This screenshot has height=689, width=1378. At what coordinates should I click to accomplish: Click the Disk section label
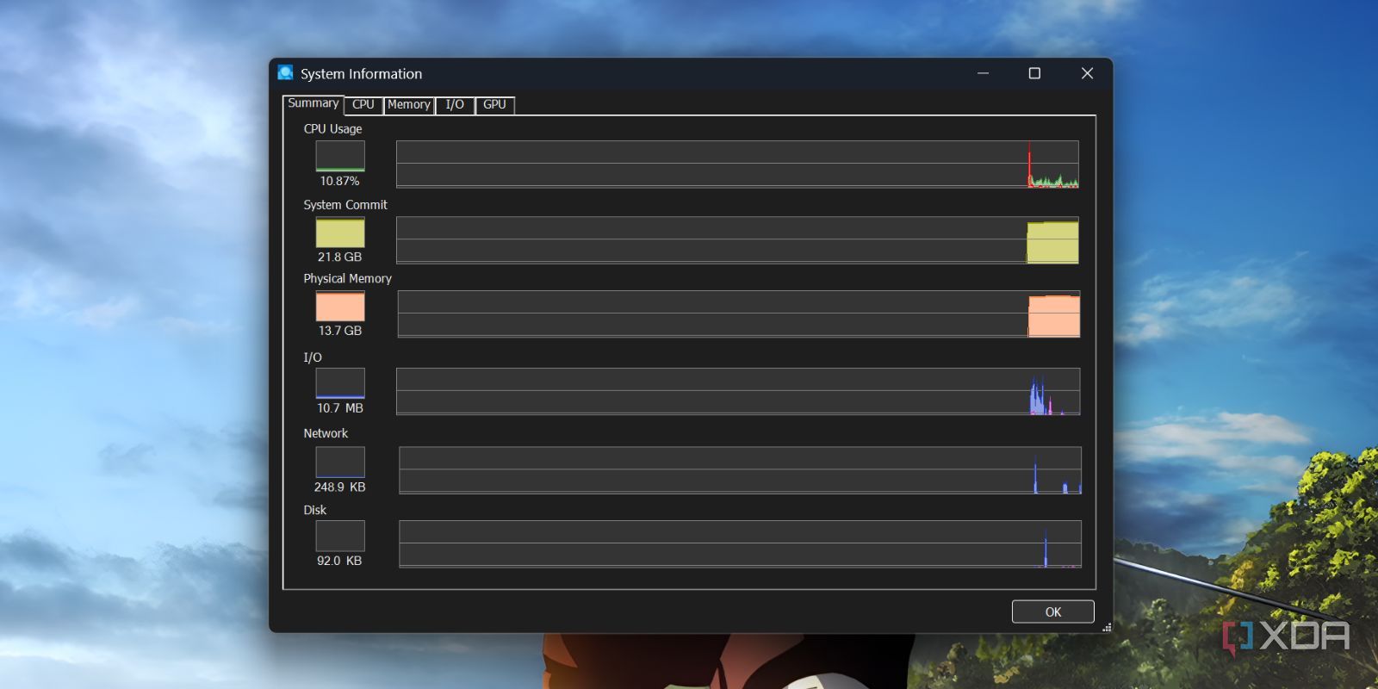point(315,510)
